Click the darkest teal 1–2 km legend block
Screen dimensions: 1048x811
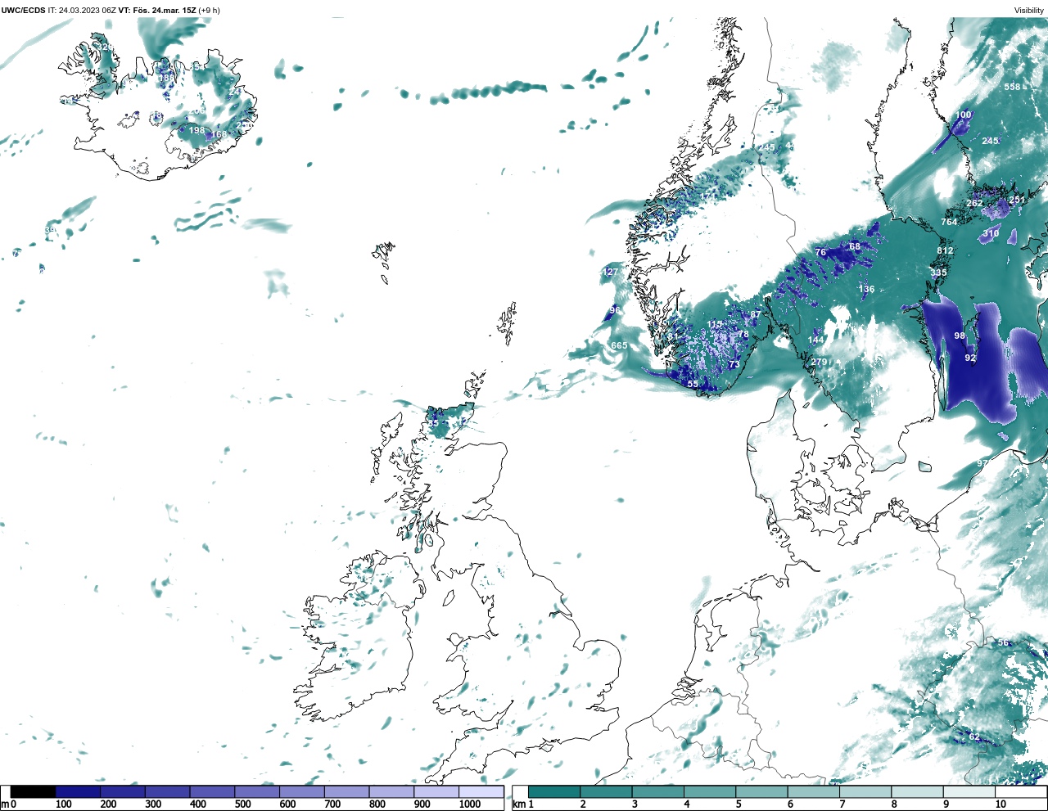554,792
